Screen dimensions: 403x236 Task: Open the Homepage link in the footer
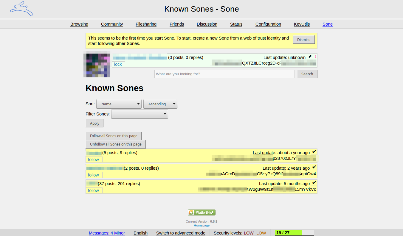tap(201, 225)
